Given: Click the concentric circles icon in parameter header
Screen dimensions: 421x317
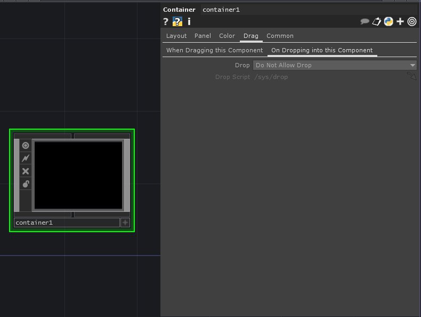Looking at the screenshot, I should point(412,21).
